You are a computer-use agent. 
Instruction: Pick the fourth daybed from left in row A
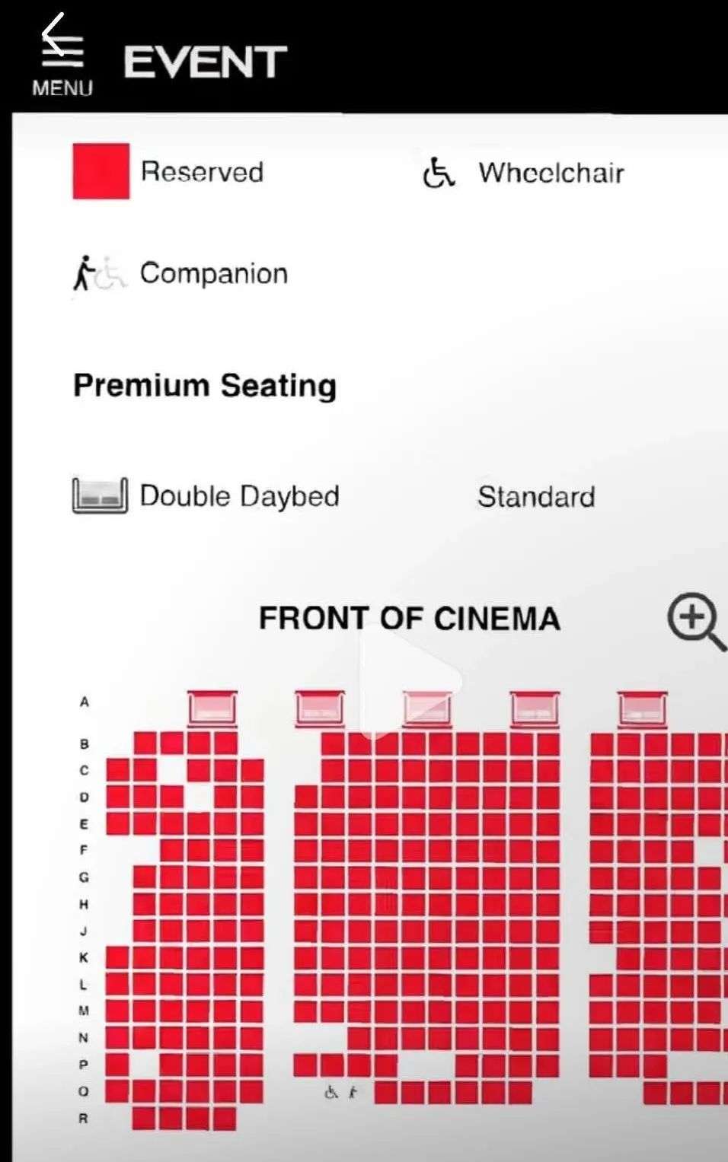(535, 708)
